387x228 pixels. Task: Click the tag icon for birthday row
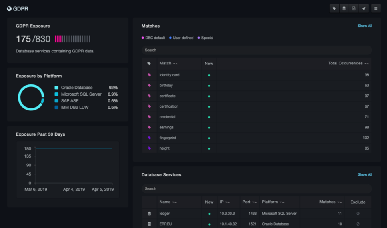pos(149,85)
